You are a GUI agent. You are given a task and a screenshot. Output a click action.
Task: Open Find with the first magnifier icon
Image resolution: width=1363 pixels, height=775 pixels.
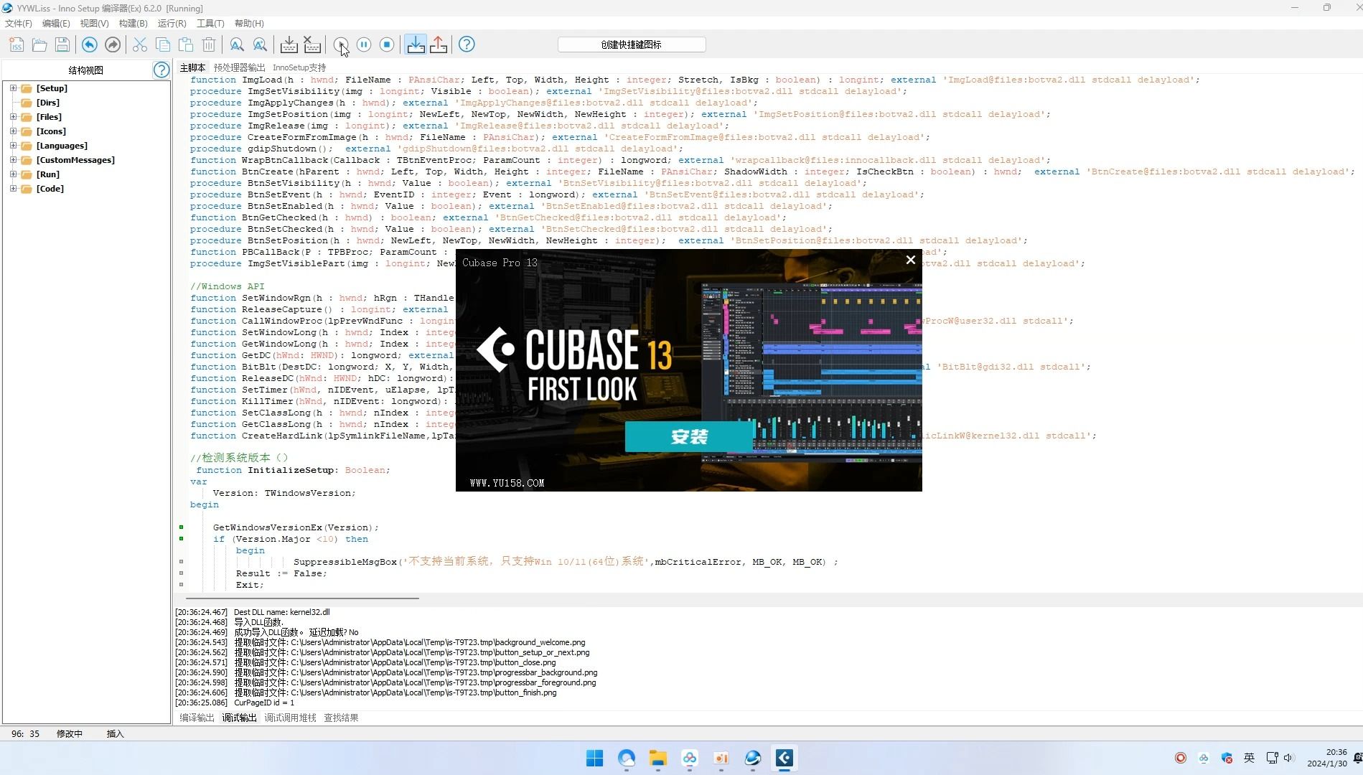click(236, 44)
